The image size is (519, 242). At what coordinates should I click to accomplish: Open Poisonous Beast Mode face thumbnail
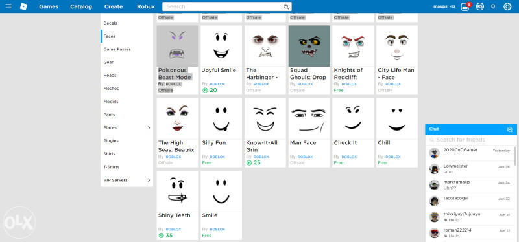point(177,46)
